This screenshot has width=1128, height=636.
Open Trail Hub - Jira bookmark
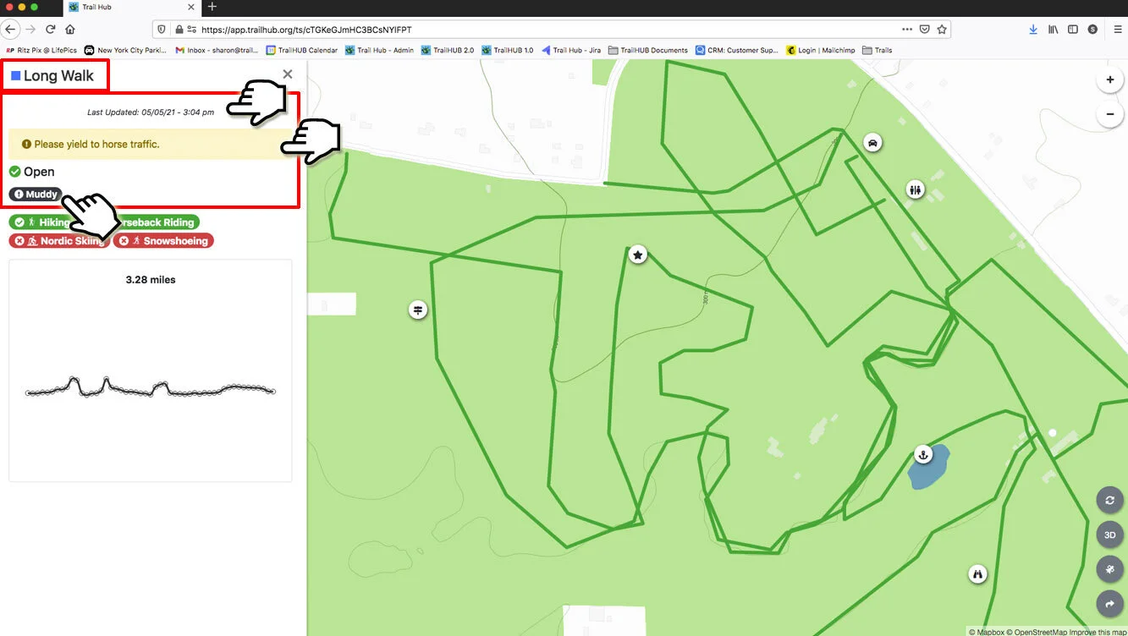571,50
